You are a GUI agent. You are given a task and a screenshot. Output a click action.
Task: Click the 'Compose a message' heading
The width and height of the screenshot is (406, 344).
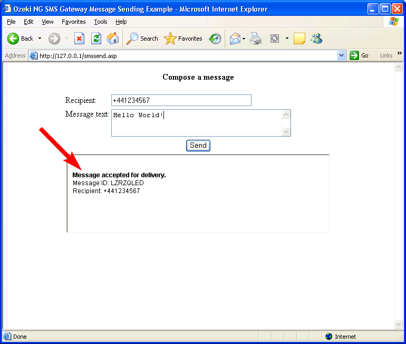(x=198, y=77)
